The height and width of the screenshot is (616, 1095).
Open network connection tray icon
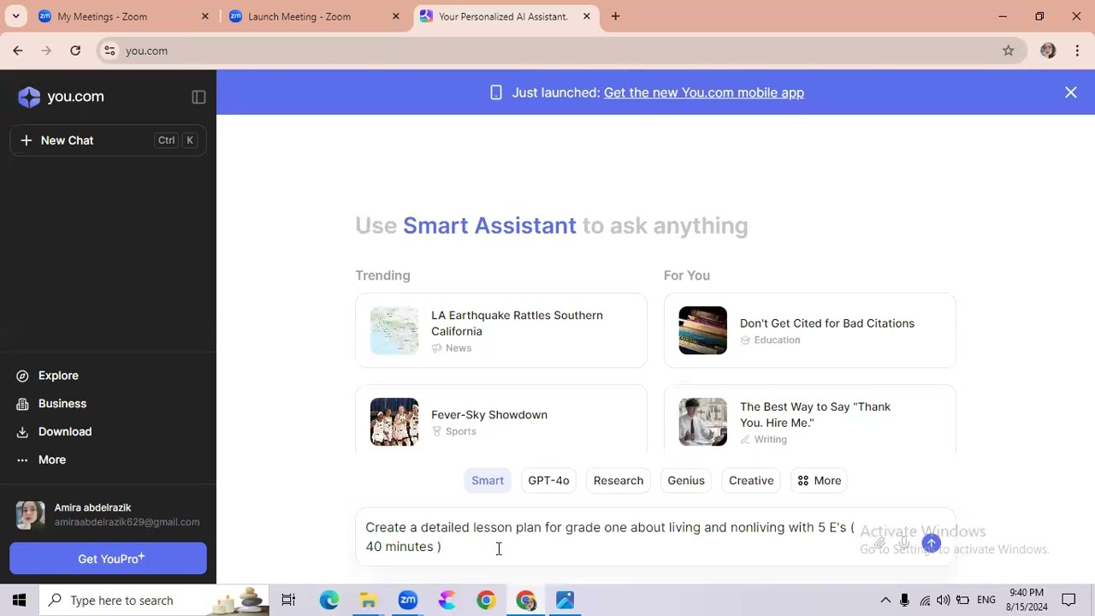pyautogui.click(x=925, y=601)
